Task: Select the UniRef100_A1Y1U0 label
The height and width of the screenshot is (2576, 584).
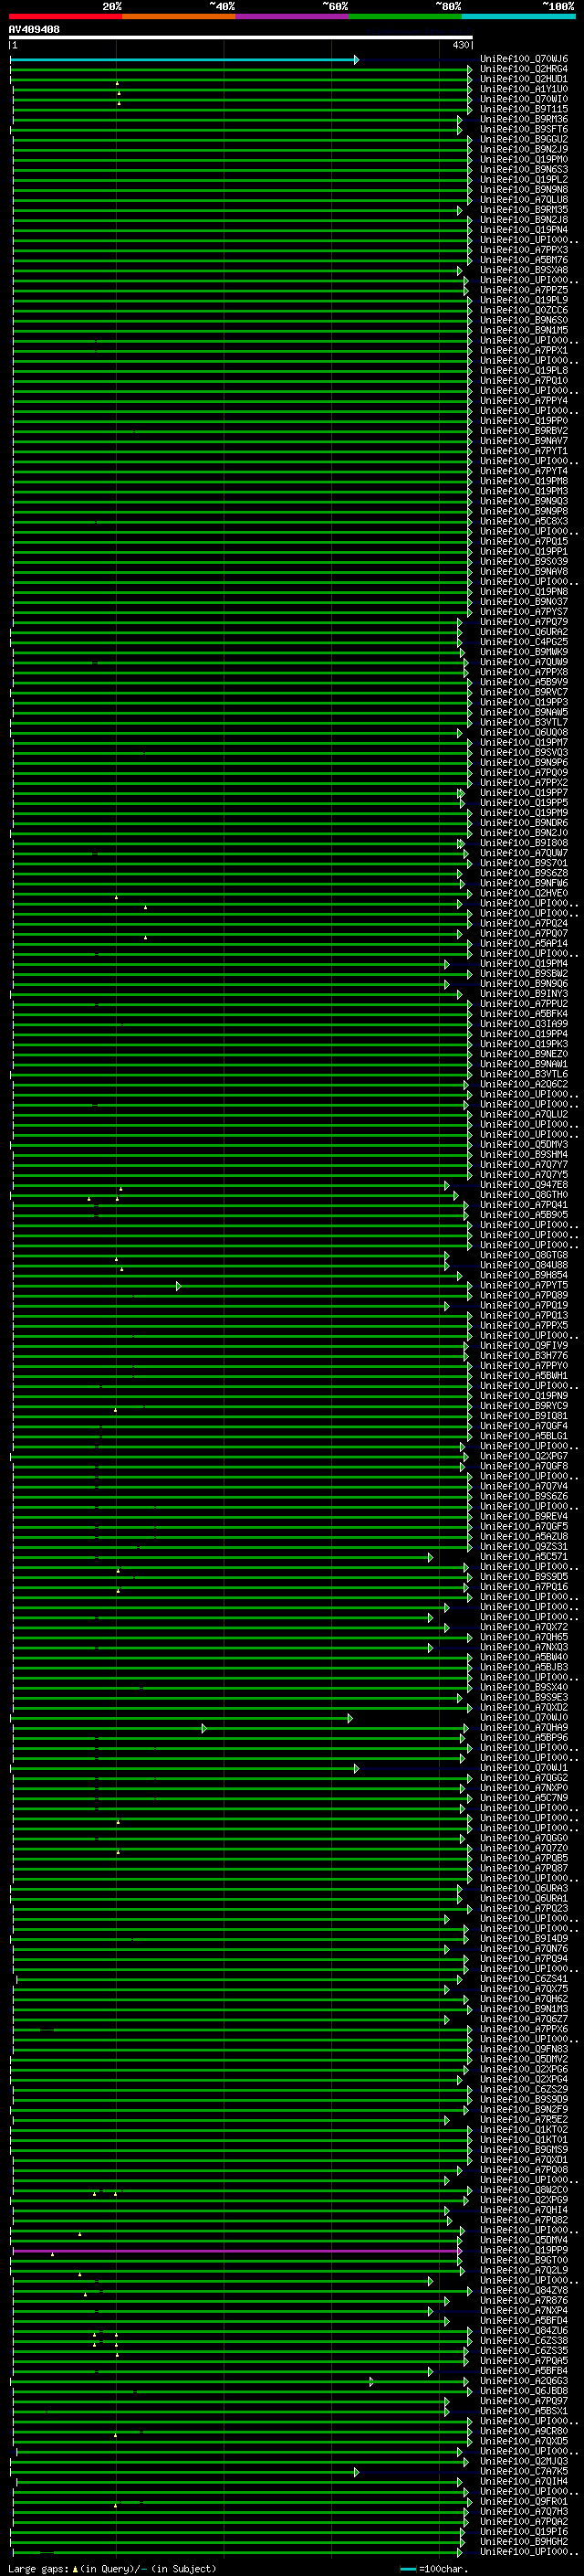Action: pyautogui.click(x=524, y=89)
